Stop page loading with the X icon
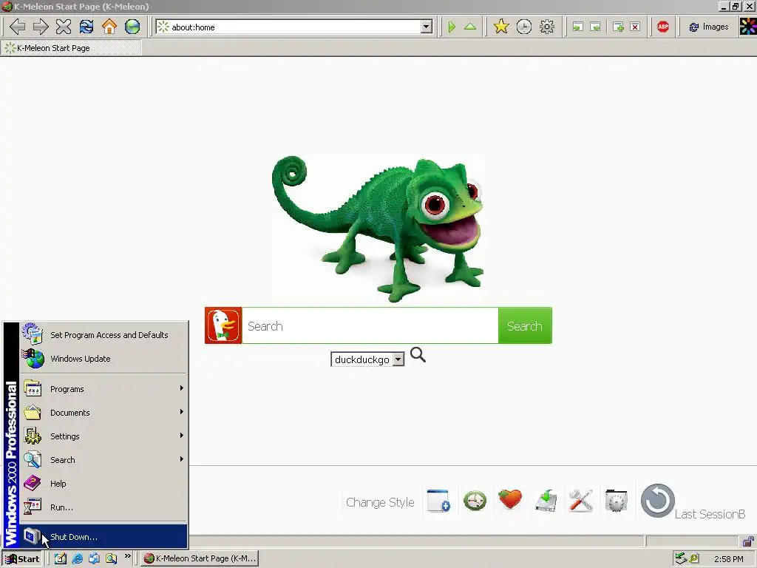Viewport: 757px width, 568px height. point(64,27)
